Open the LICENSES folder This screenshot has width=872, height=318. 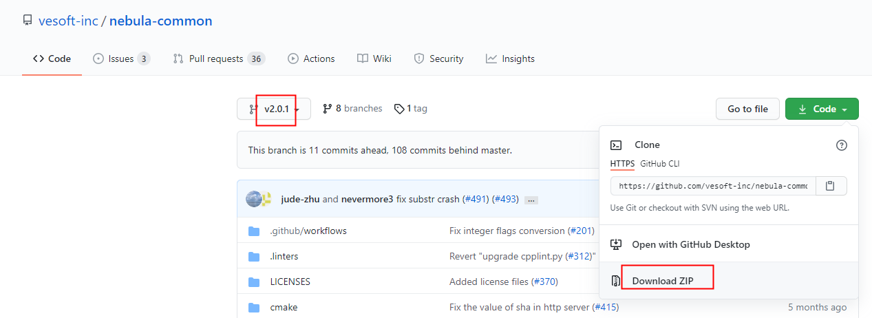[x=290, y=282]
